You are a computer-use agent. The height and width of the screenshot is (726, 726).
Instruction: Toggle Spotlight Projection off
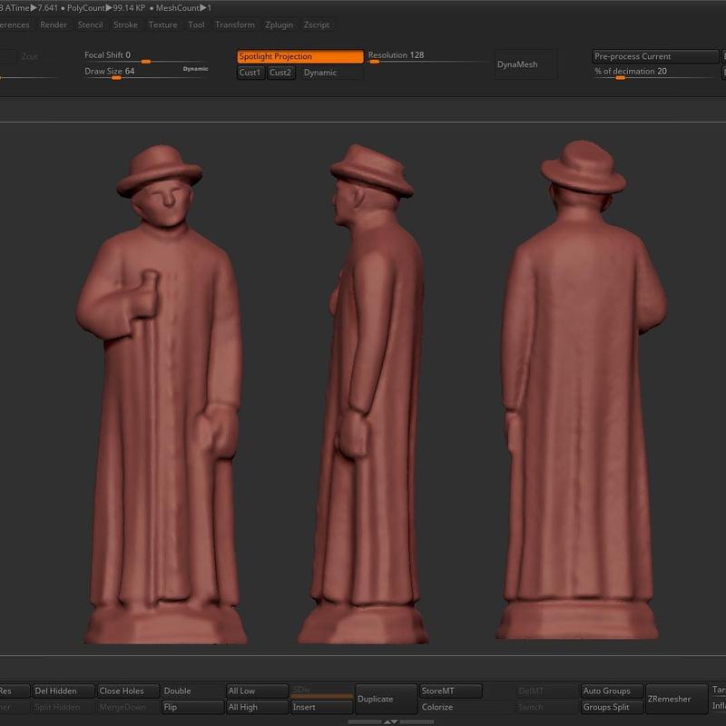[x=300, y=56]
